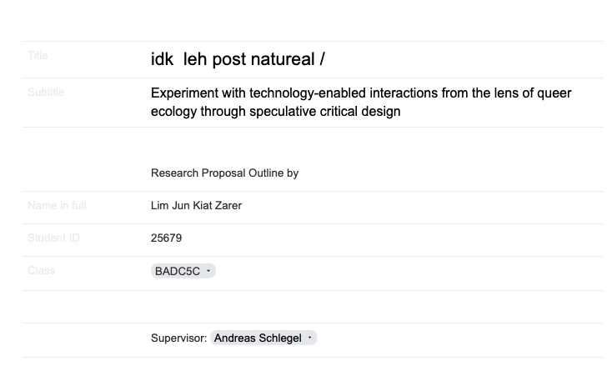This screenshot has height=381, width=612.
Task: Click 'Research Proposal Outline by' text
Action: 225,173
